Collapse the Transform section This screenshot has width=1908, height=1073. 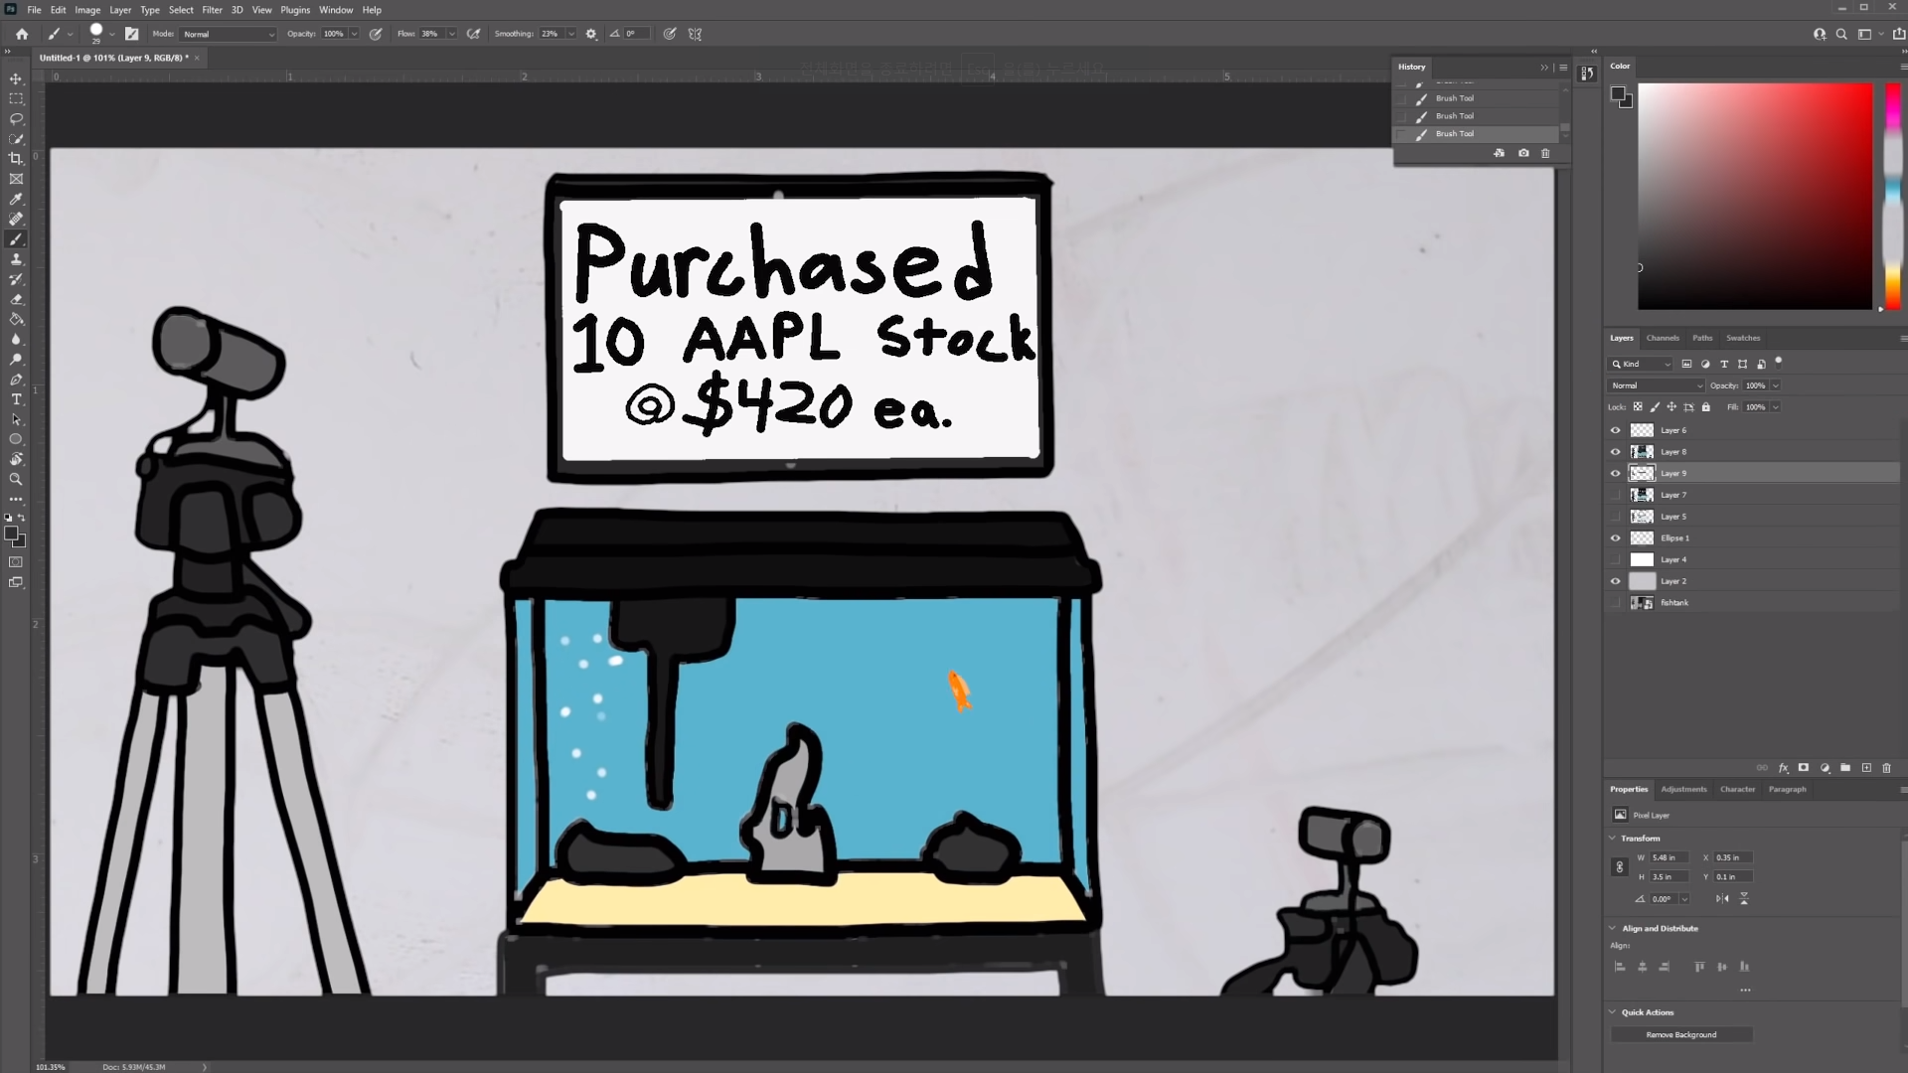(1613, 839)
